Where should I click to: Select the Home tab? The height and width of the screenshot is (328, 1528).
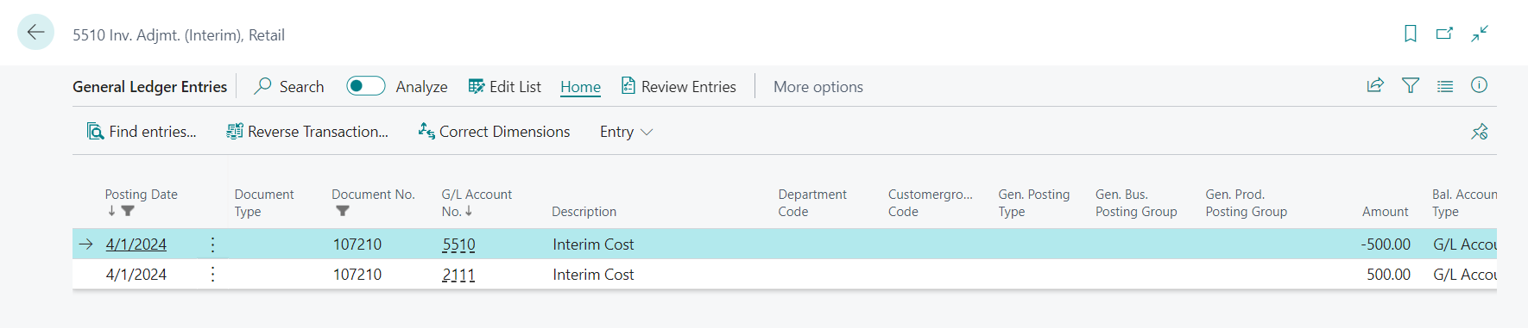coord(580,87)
